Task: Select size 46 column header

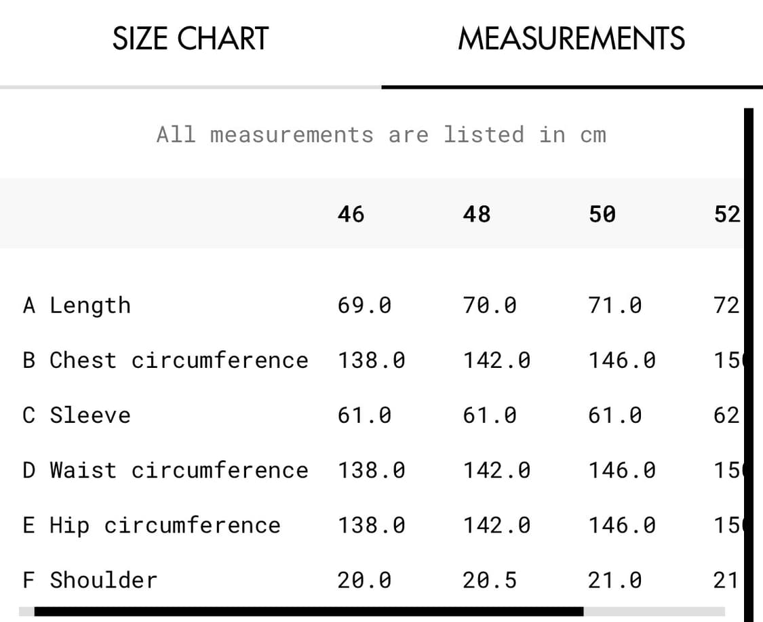Action: click(x=351, y=214)
